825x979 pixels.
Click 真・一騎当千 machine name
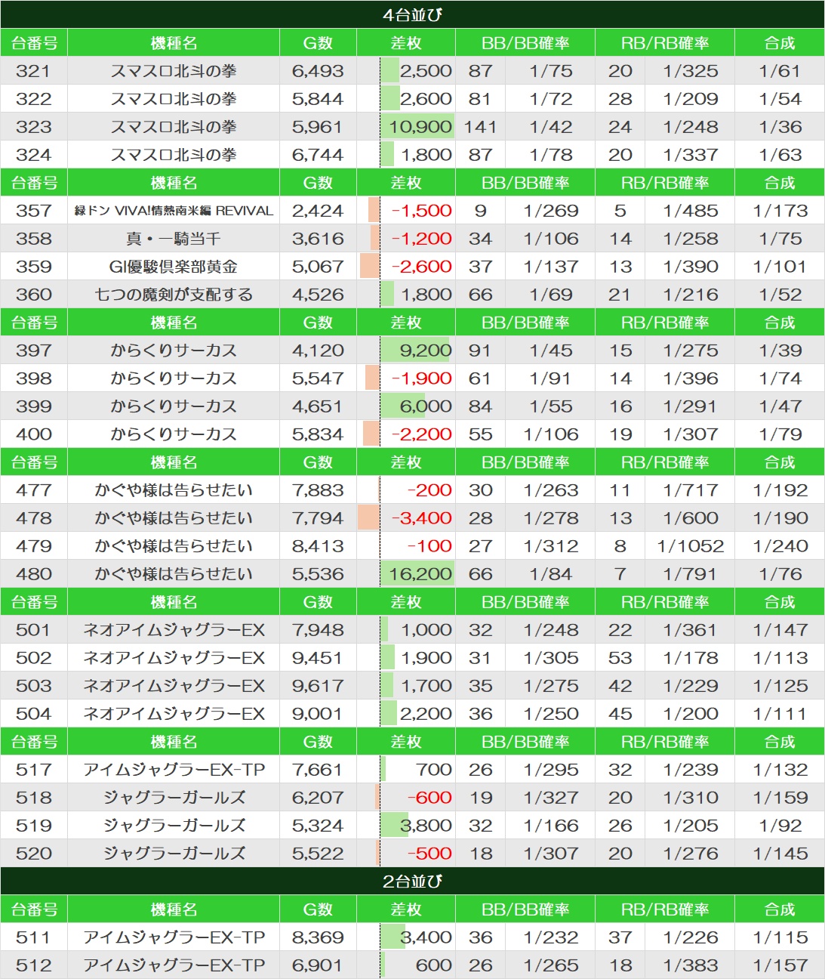(174, 239)
